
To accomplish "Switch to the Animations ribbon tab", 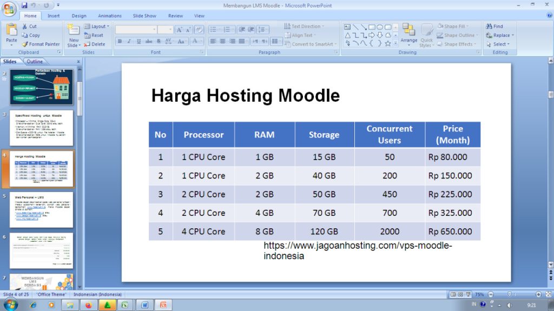I will (x=110, y=16).
